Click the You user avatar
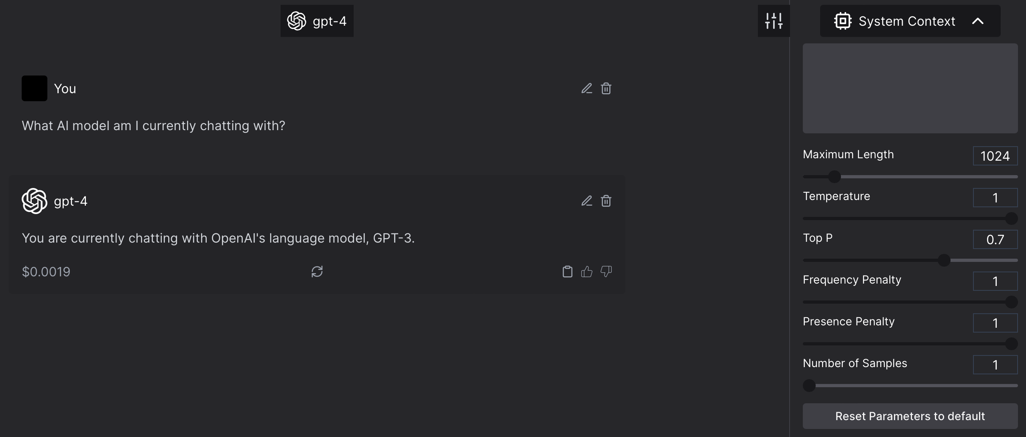The width and height of the screenshot is (1026, 437). [x=35, y=88]
